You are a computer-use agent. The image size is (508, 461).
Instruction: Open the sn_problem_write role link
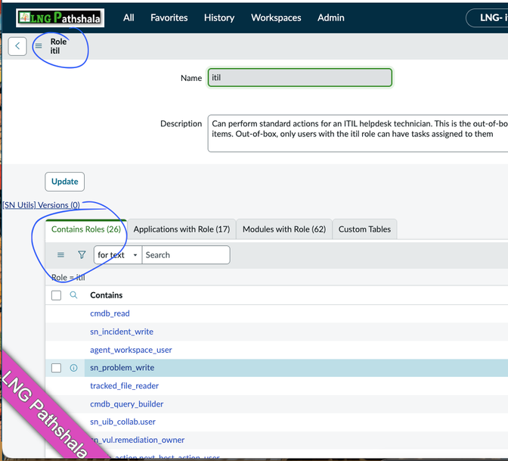pyautogui.click(x=122, y=368)
